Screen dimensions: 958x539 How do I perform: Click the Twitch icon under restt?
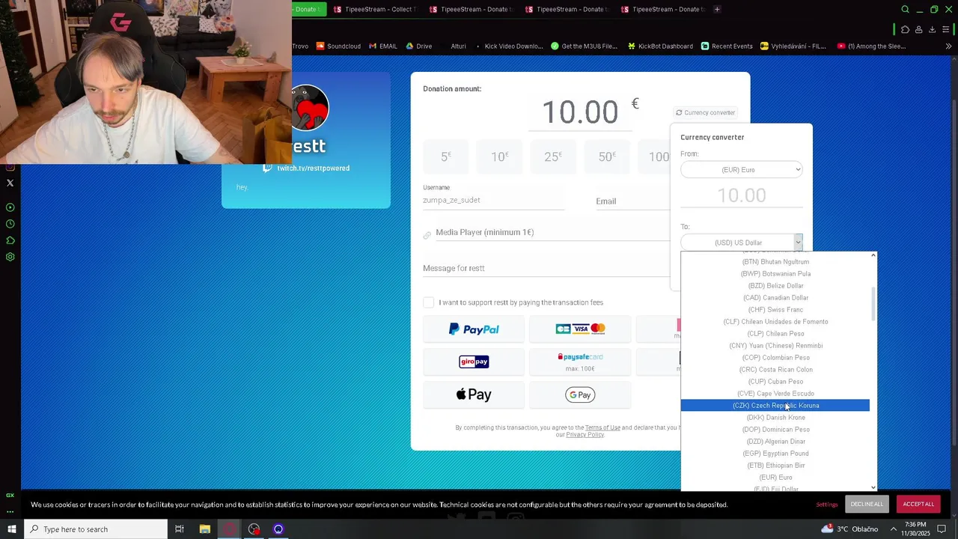(267, 168)
